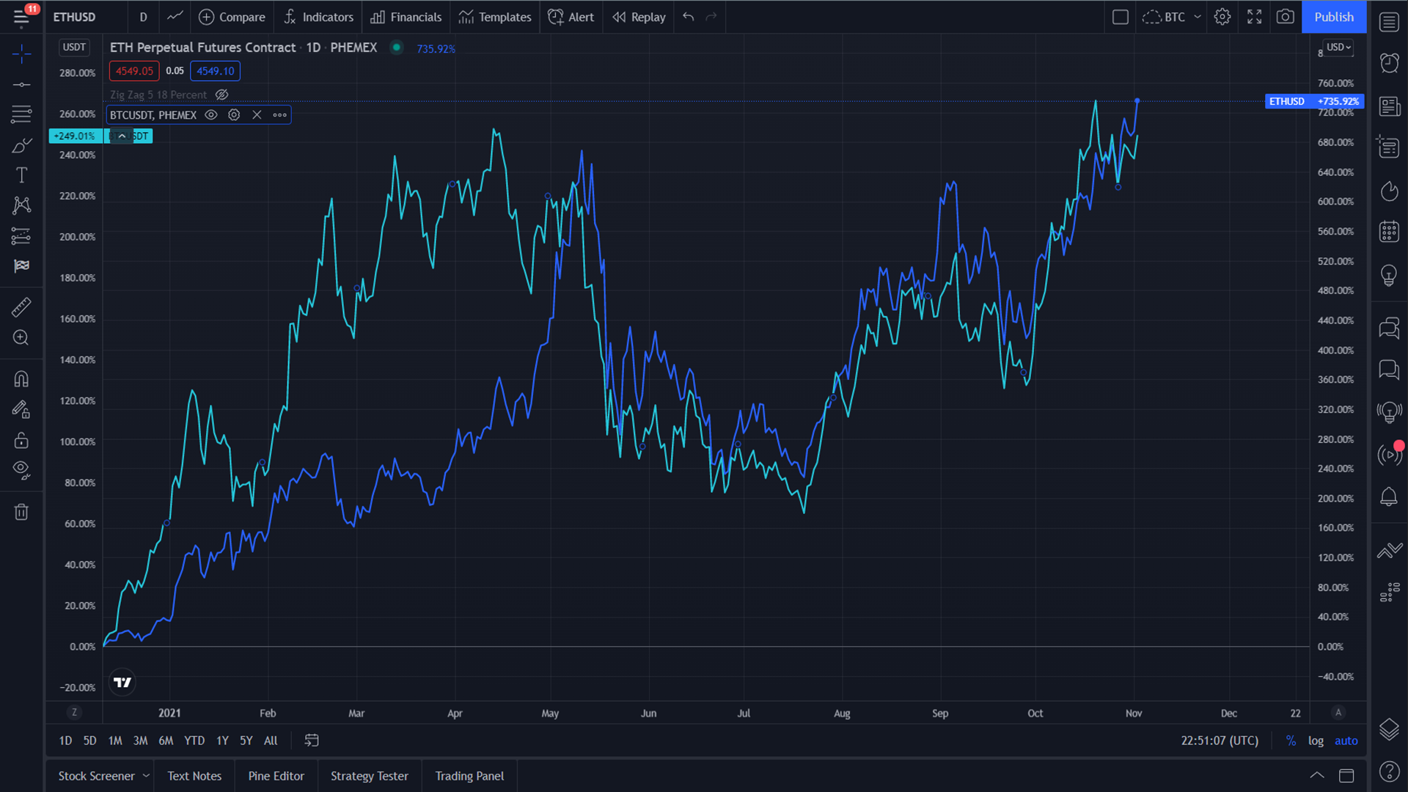
Task: Open the Strategy Tester tab
Action: 369,775
